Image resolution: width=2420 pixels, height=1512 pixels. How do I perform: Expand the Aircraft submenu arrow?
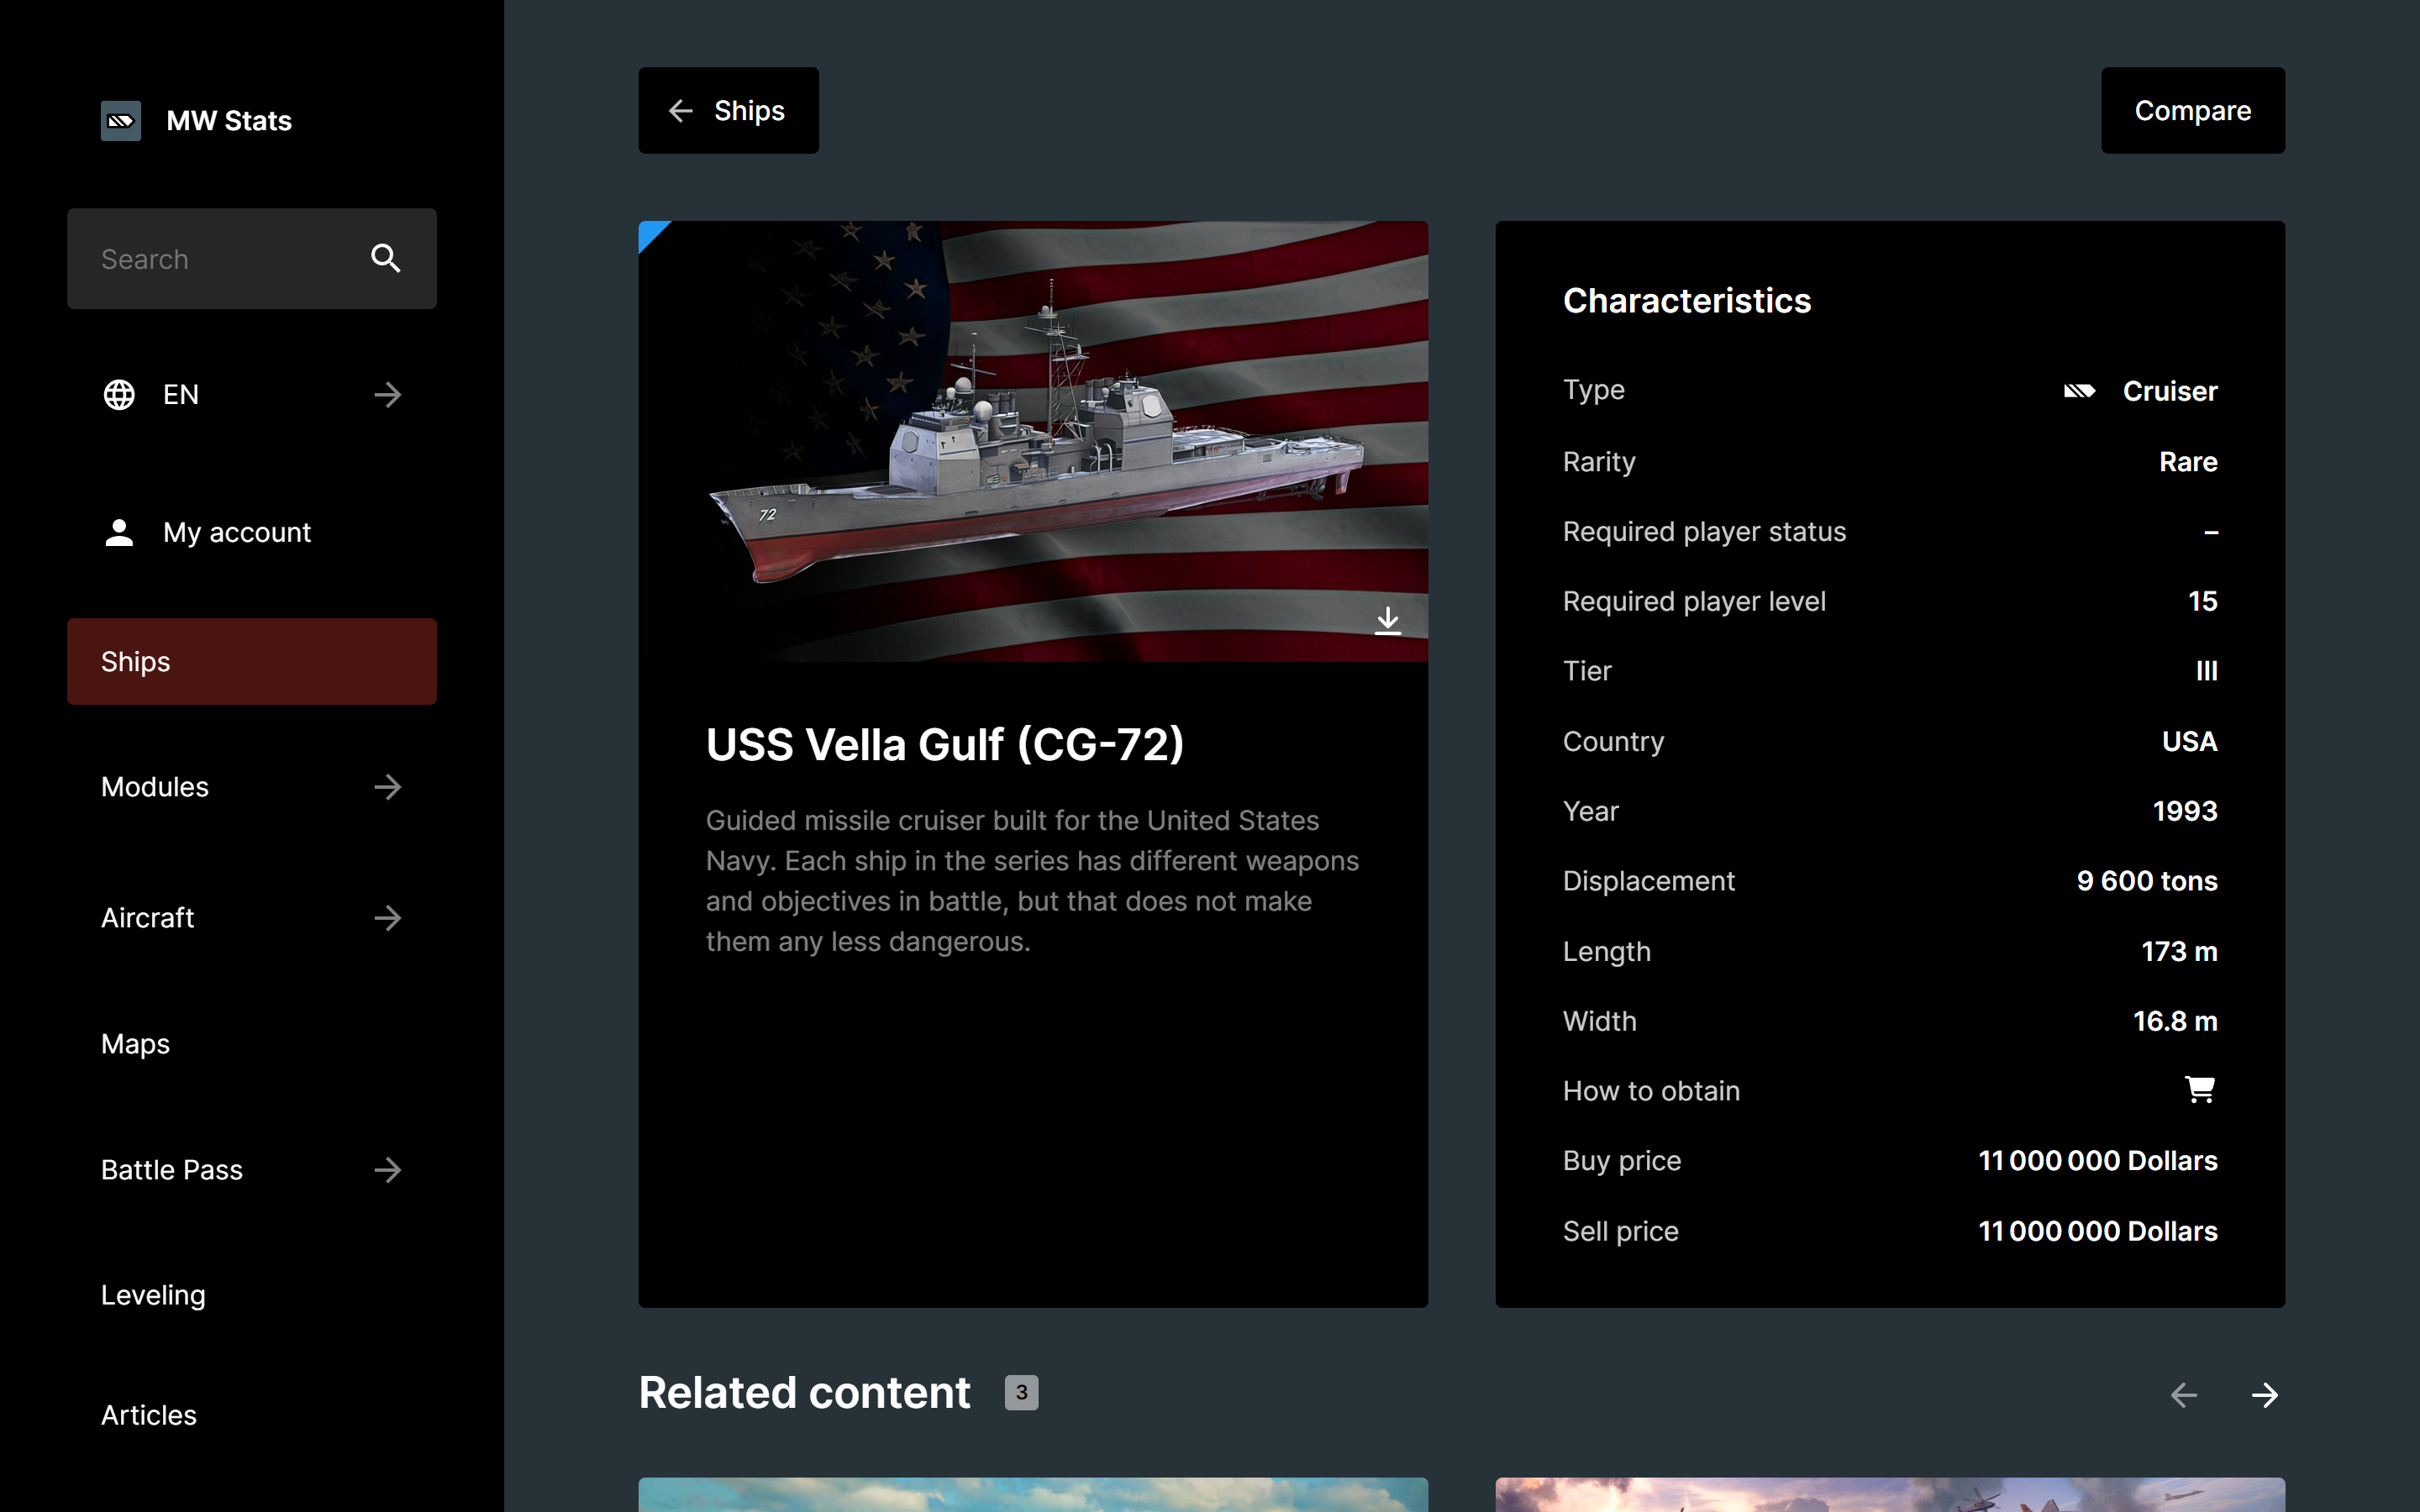388,918
